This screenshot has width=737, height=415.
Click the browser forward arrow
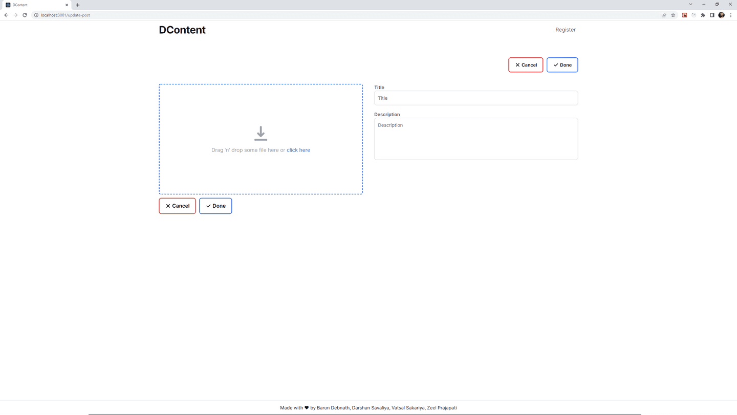(x=15, y=15)
